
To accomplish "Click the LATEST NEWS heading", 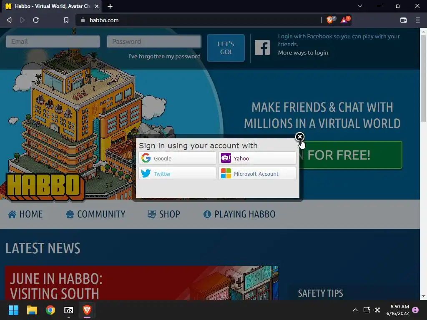I will 43,248.
